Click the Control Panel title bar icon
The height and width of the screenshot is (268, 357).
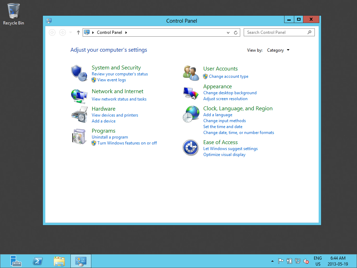pyautogui.click(x=49, y=21)
